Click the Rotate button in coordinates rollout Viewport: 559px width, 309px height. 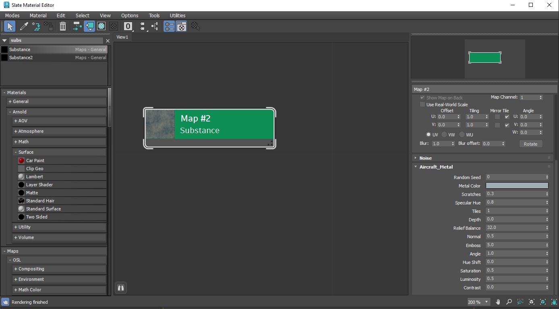click(x=531, y=144)
